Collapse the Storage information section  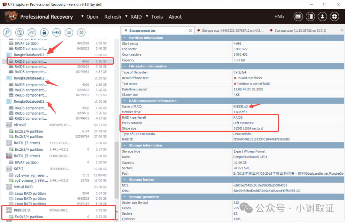tap(125, 145)
